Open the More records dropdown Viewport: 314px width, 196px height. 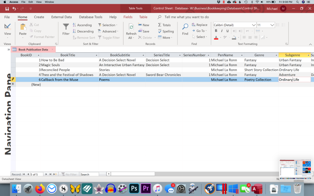[x=165, y=37]
